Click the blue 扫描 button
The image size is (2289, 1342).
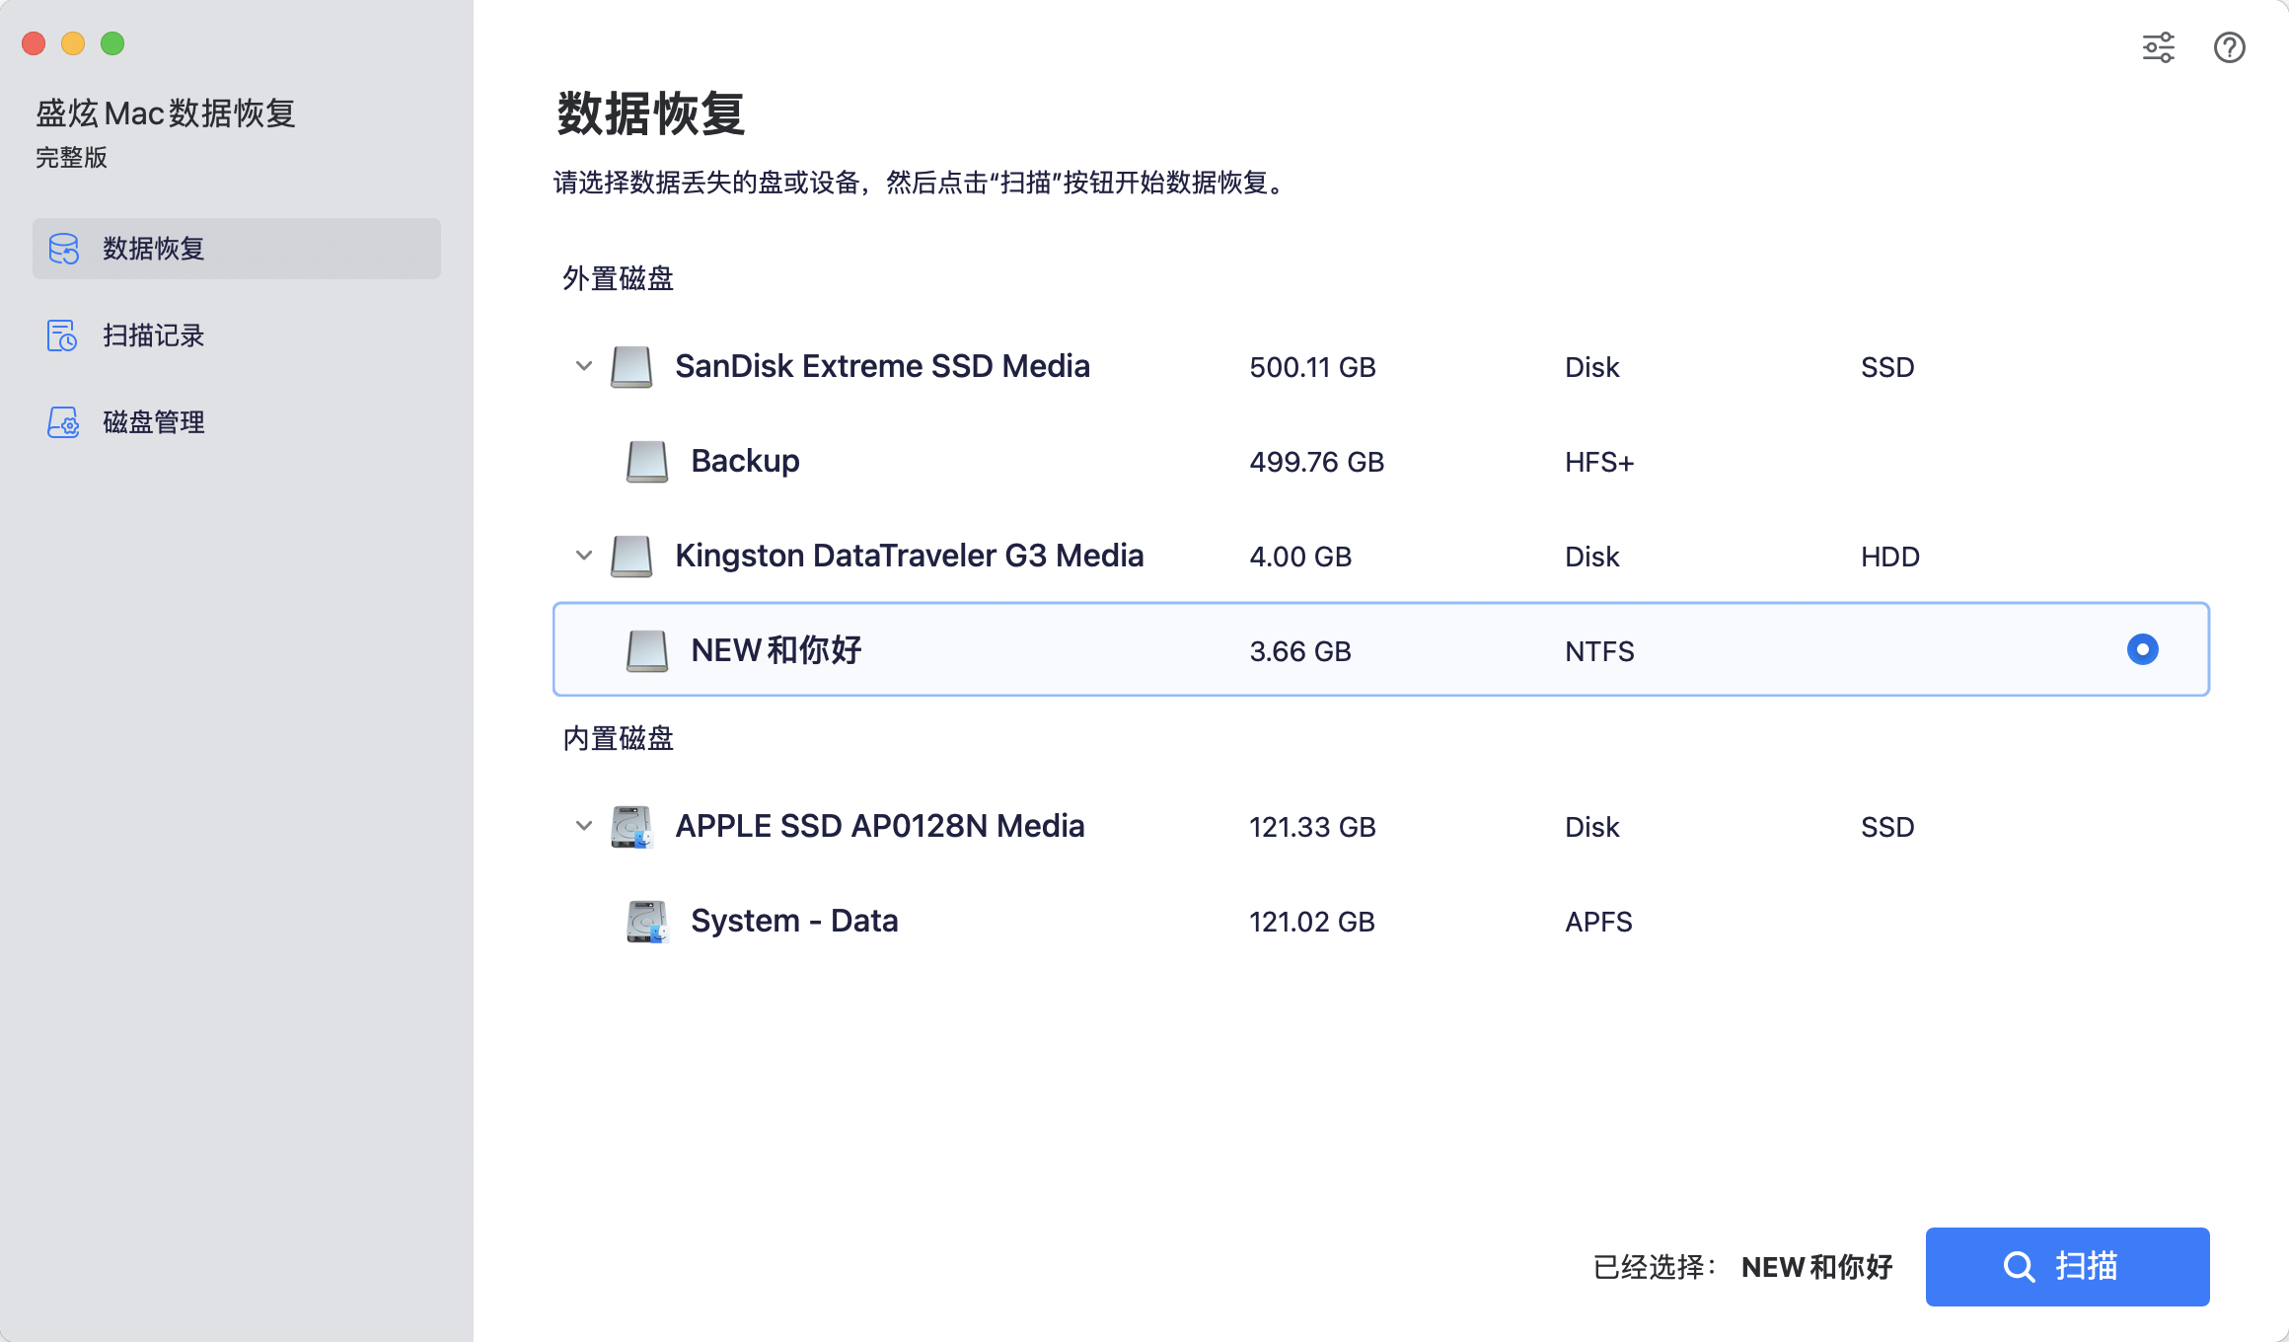pyautogui.click(x=2066, y=1267)
